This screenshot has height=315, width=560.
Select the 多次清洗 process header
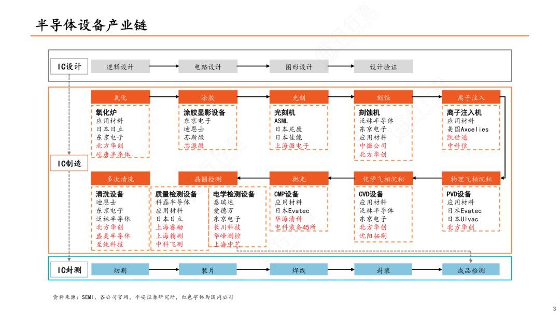point(120,179)
